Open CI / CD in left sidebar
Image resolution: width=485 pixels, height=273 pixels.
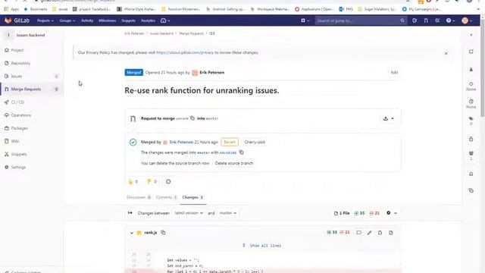tap(17, 102)
